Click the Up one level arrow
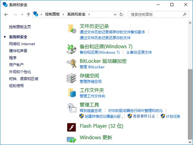Image resolution: width=193 pixels, height=145 pixels. click(28, 15)
